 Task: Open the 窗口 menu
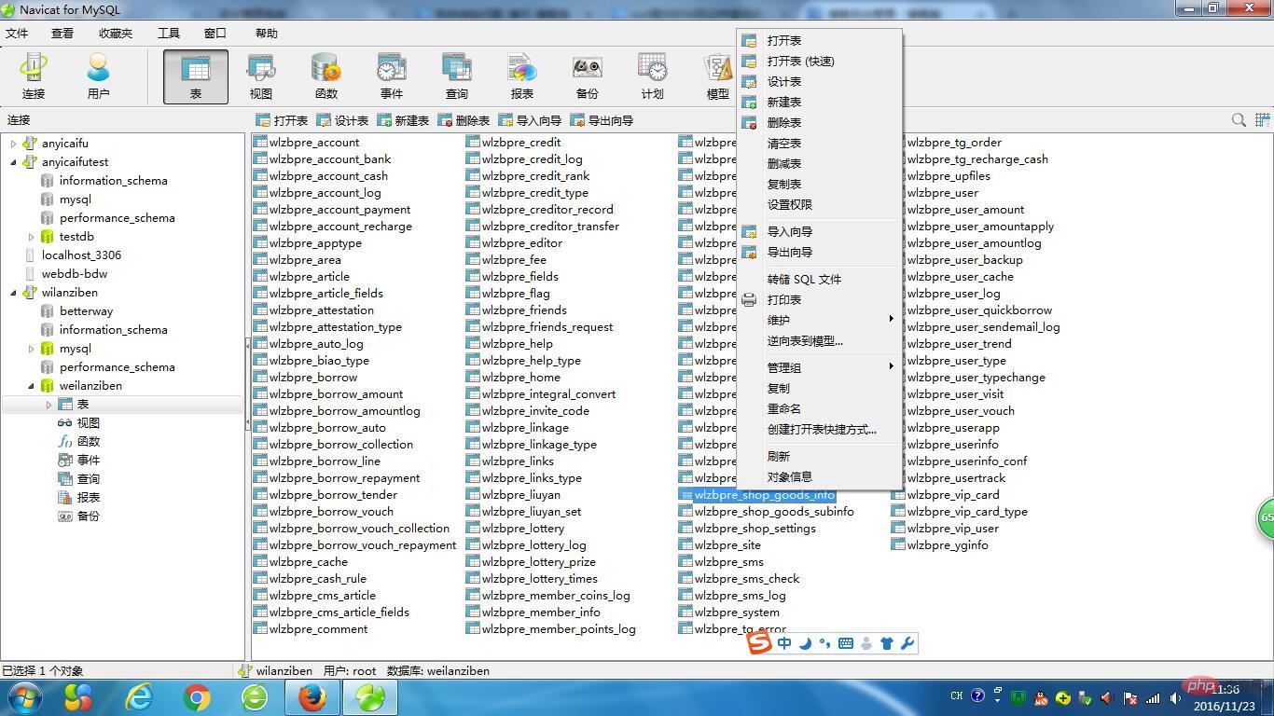pyautogui.click(x=215, y=33)
